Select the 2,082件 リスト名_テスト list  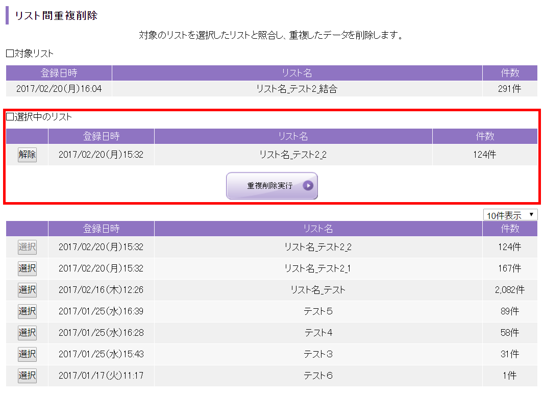point(27,290)
